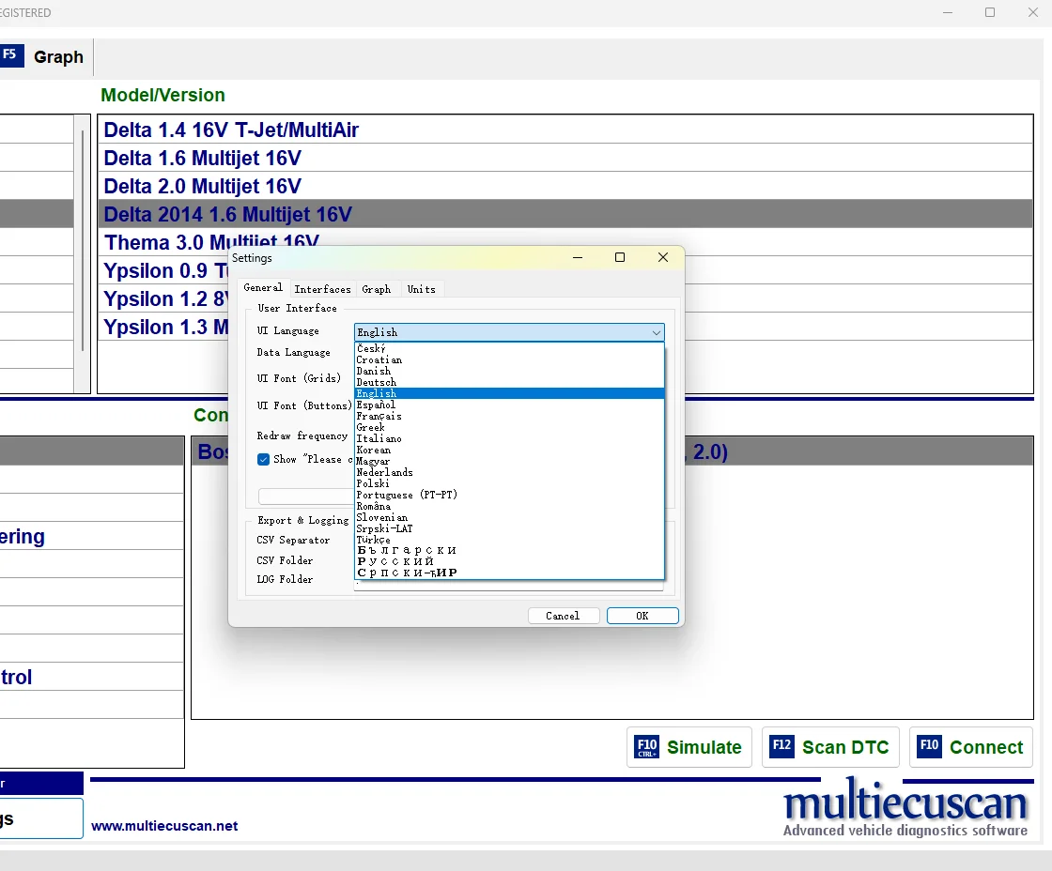Minimize the main application window
This screenshot has height=871, width=1052.
point(948,12)
